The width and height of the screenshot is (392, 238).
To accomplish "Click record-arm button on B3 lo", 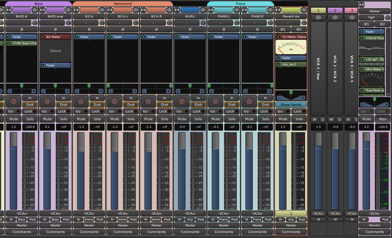I will (81, 101).
